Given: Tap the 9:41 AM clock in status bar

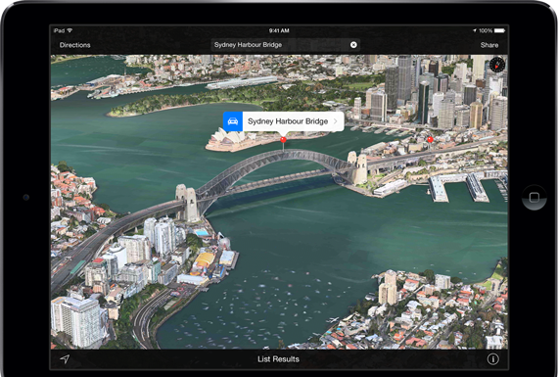Looking at the screenshot, I should [x=279, y=31].
